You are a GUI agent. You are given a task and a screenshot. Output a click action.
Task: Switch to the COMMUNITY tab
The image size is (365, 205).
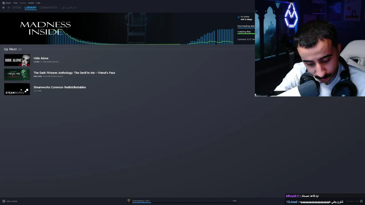pyautogui.click(x=48, y=7)
